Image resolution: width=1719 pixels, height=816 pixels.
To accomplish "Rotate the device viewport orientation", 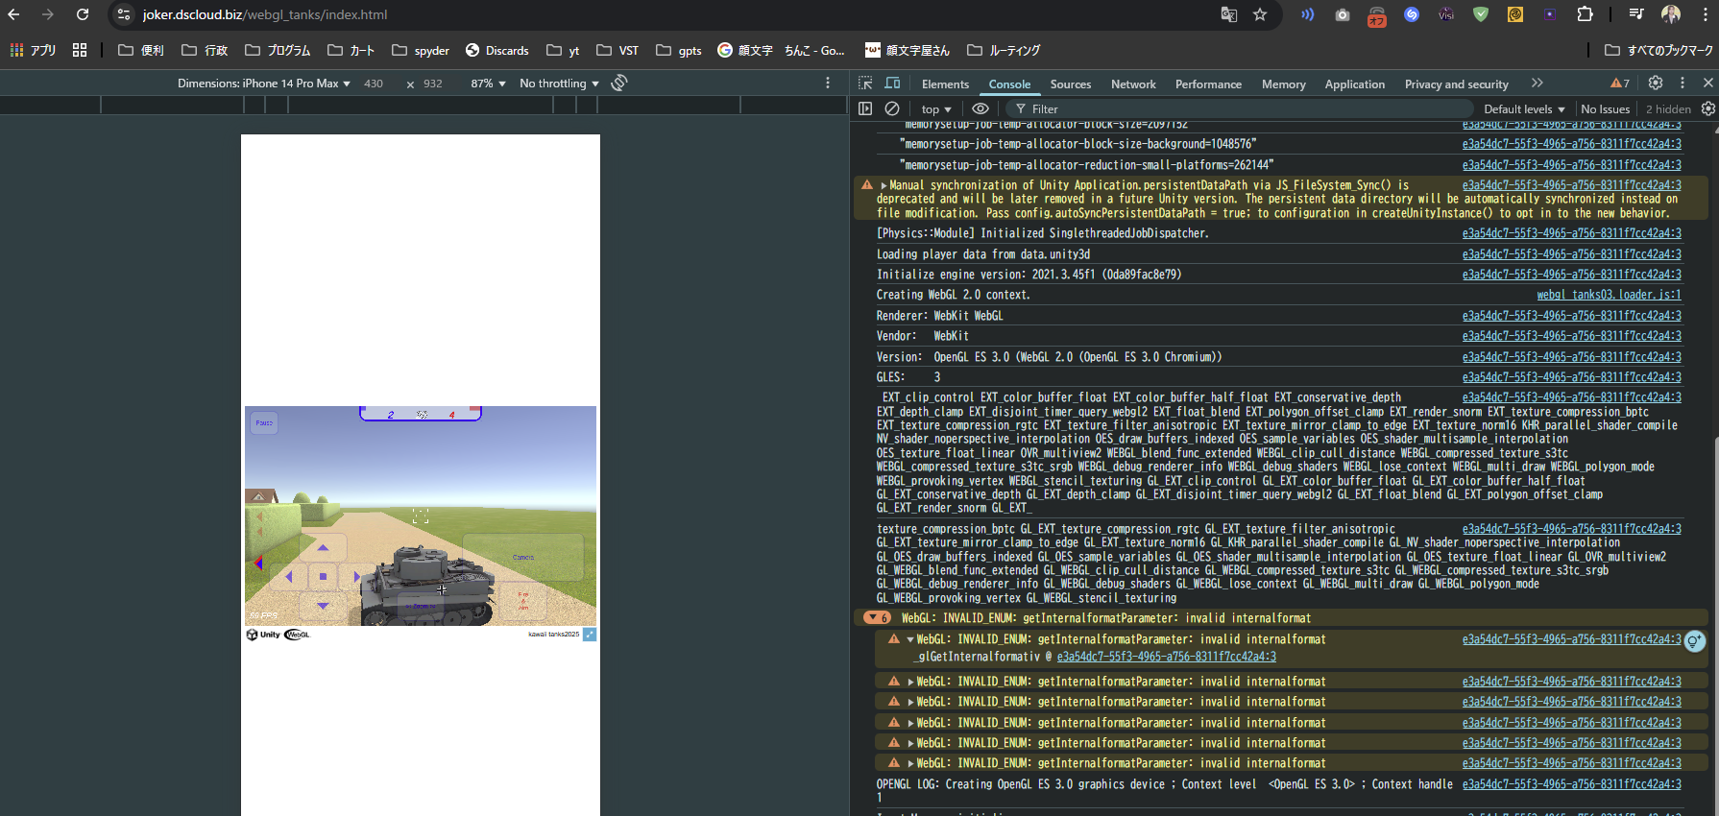I will [x=619, y=84].
